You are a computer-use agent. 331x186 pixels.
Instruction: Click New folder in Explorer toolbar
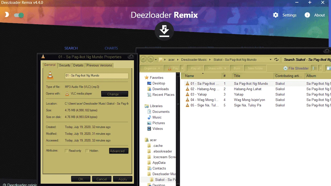[255, 68]
